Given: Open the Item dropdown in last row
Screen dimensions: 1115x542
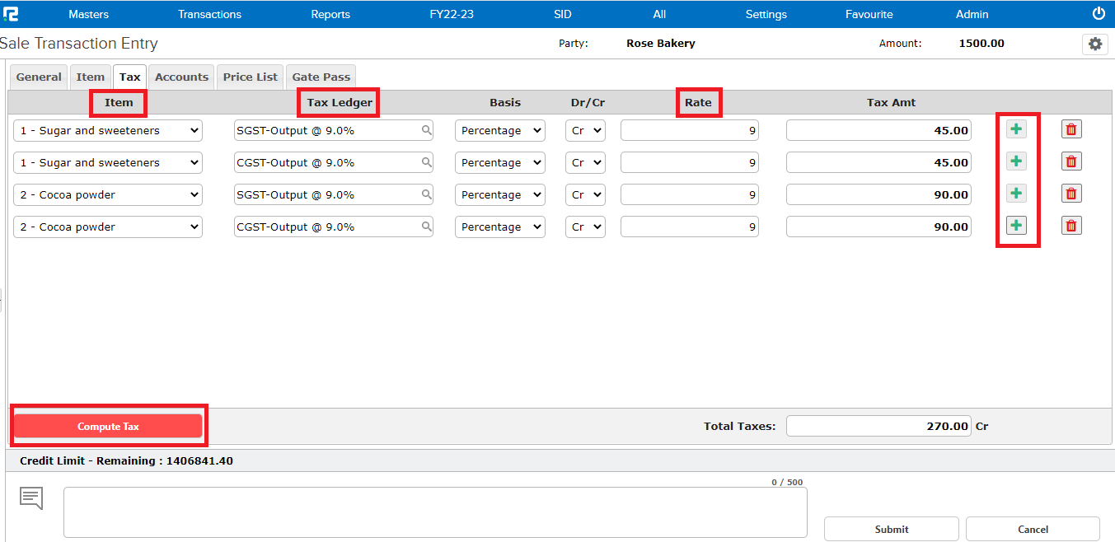Looking at the screenshot, I should (108, 227).
